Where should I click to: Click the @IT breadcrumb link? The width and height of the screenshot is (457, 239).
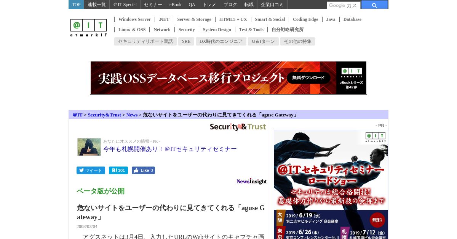tap(78, 115)
